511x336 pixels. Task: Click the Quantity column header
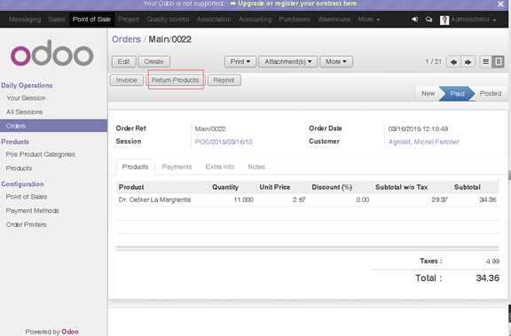pyautogui.click(x=225, y=187)
